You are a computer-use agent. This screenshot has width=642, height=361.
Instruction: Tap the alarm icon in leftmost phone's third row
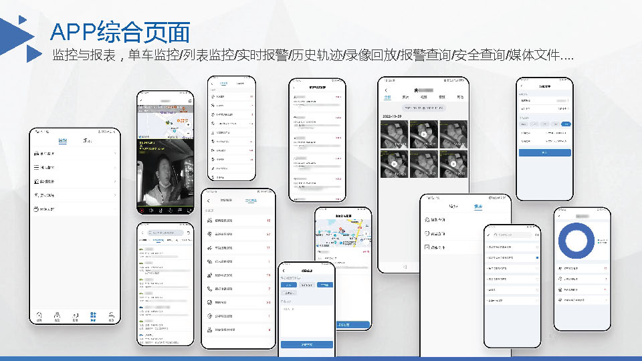point(36,181)
